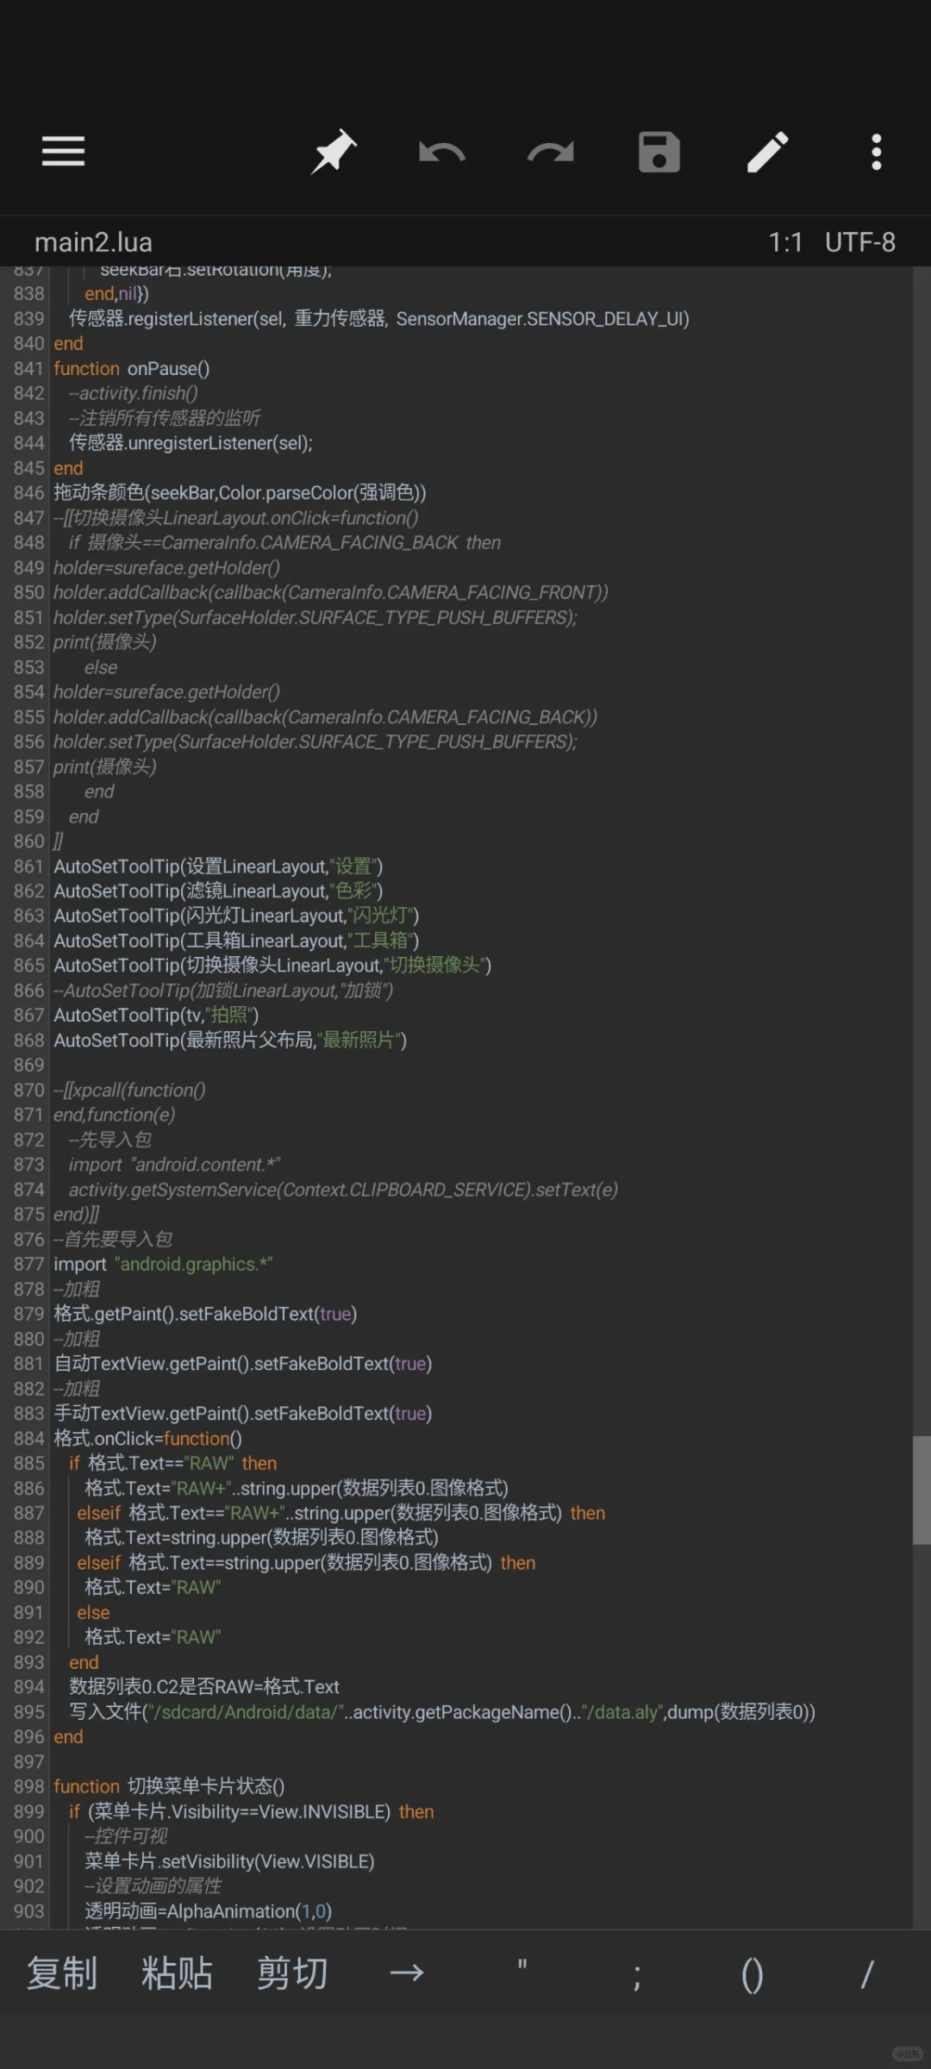This screenshot has height=2069, width=931.
Task: Click commented line 874 getSystemService CLIPBOARD_SERVICE
Action: [343, 1190]
